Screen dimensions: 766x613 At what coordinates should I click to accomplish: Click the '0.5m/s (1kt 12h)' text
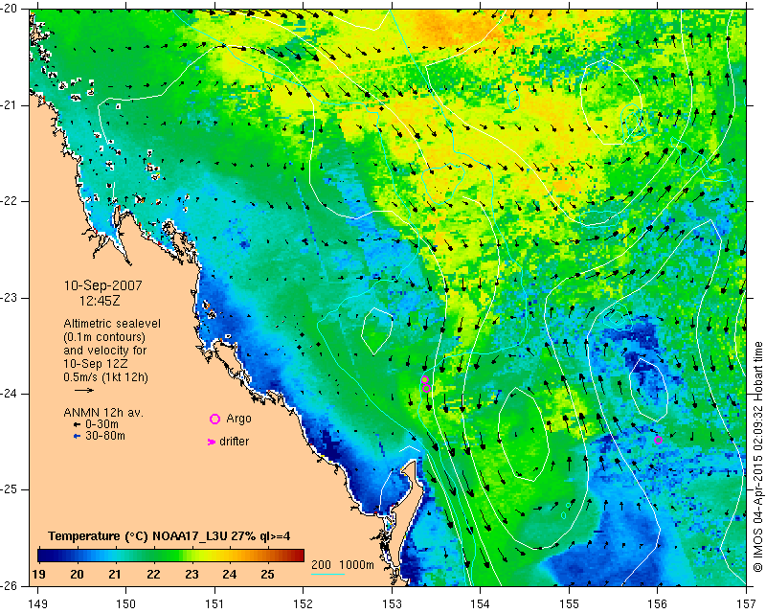105,377
